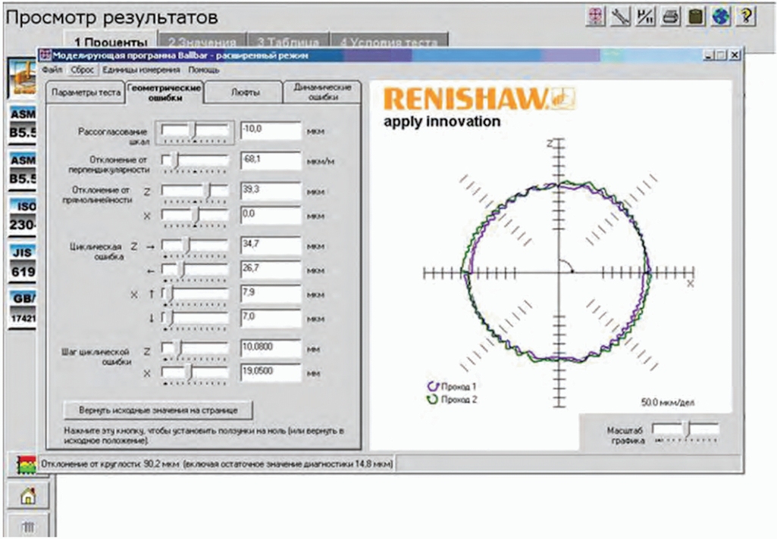Screen dimensions: 777x539
Task: Click the wrench tools icon
Action: coord(620,17)
